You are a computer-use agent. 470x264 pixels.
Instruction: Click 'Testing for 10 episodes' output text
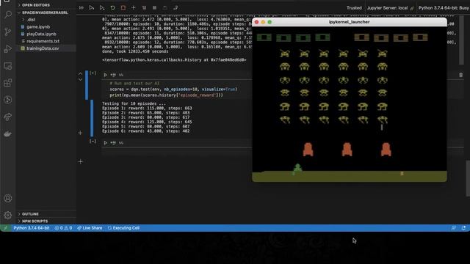[134, 103]
